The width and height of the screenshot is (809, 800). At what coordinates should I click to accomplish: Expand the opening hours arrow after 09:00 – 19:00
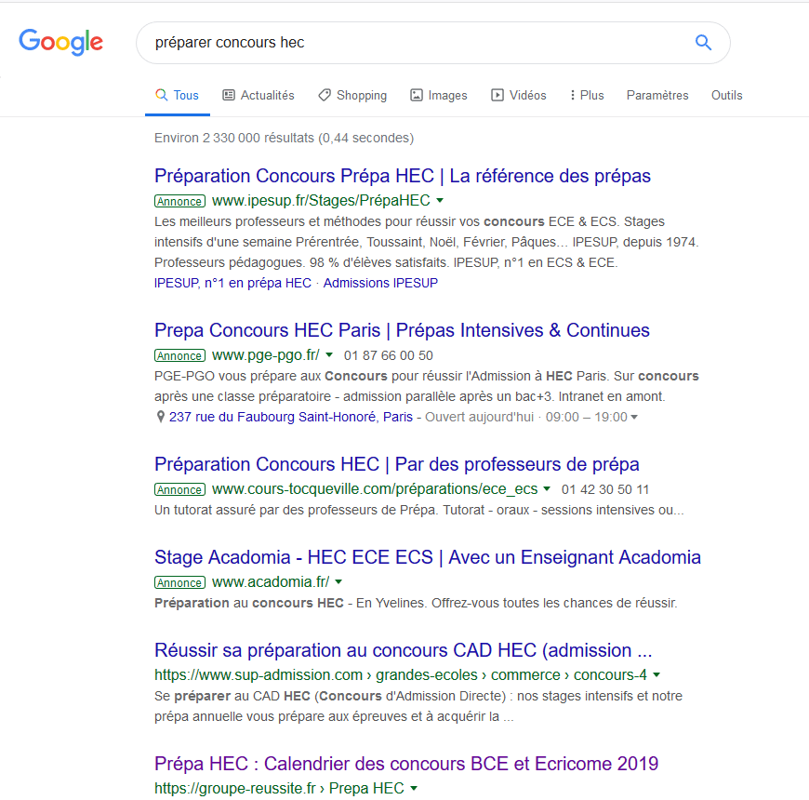point(634,417)
